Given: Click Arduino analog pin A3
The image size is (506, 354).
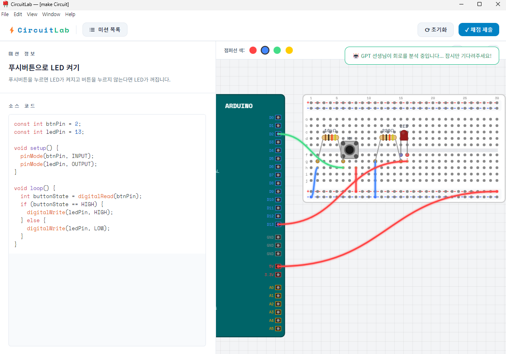Looking at the screenshot, I should coord(278,312).
